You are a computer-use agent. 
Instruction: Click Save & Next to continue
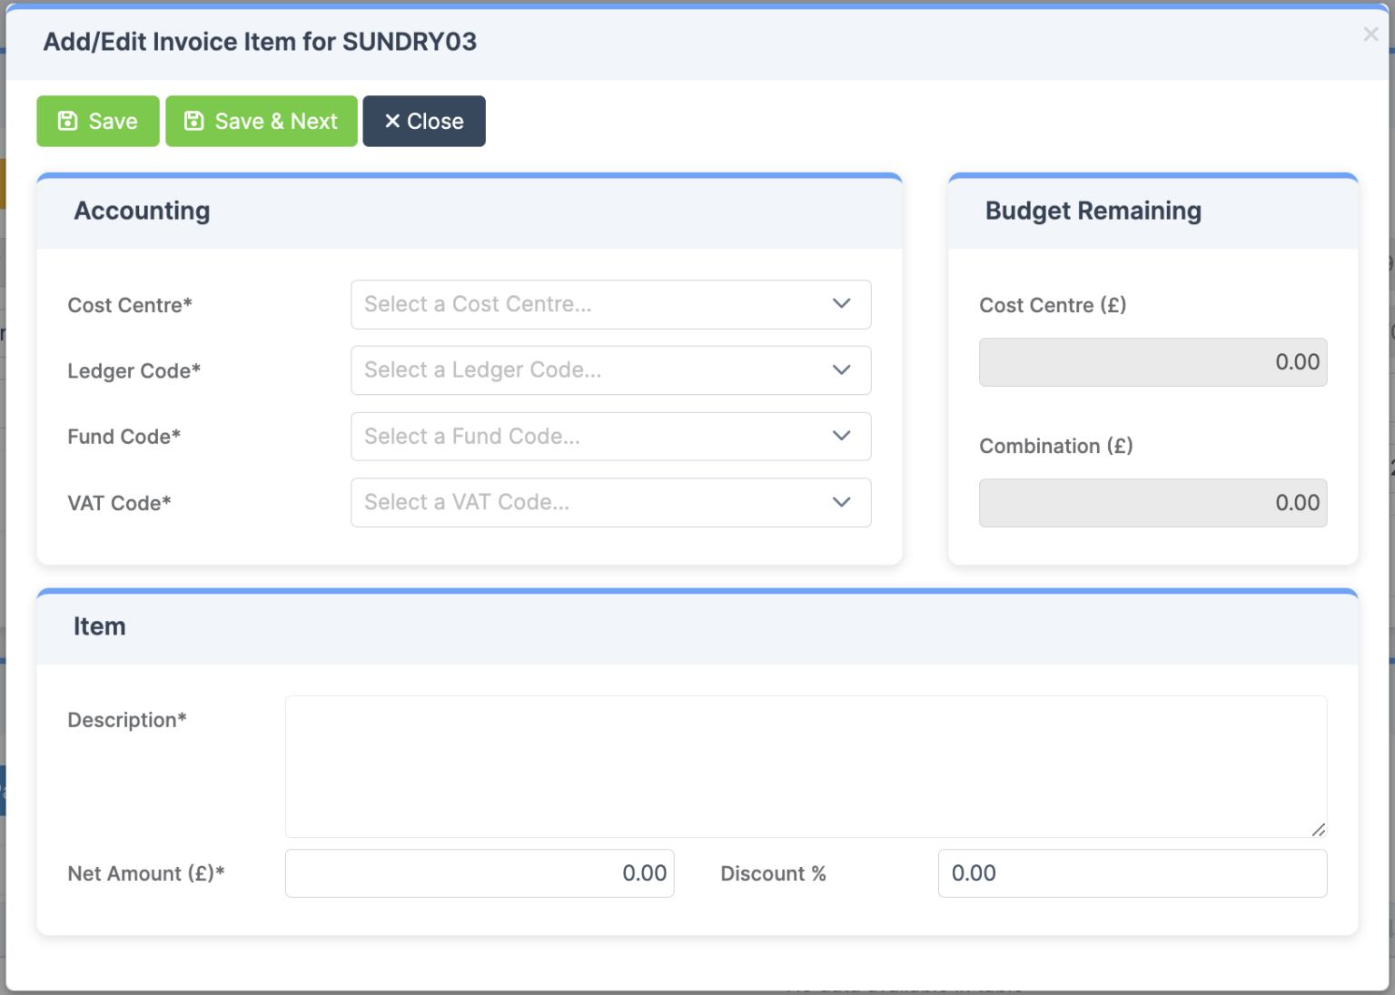point(261,121)
